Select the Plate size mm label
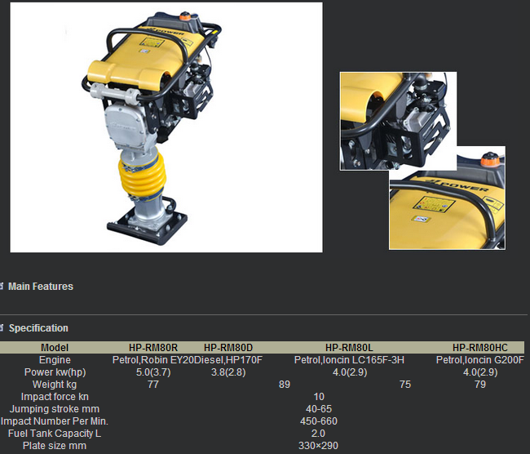 tap(55, 446)
